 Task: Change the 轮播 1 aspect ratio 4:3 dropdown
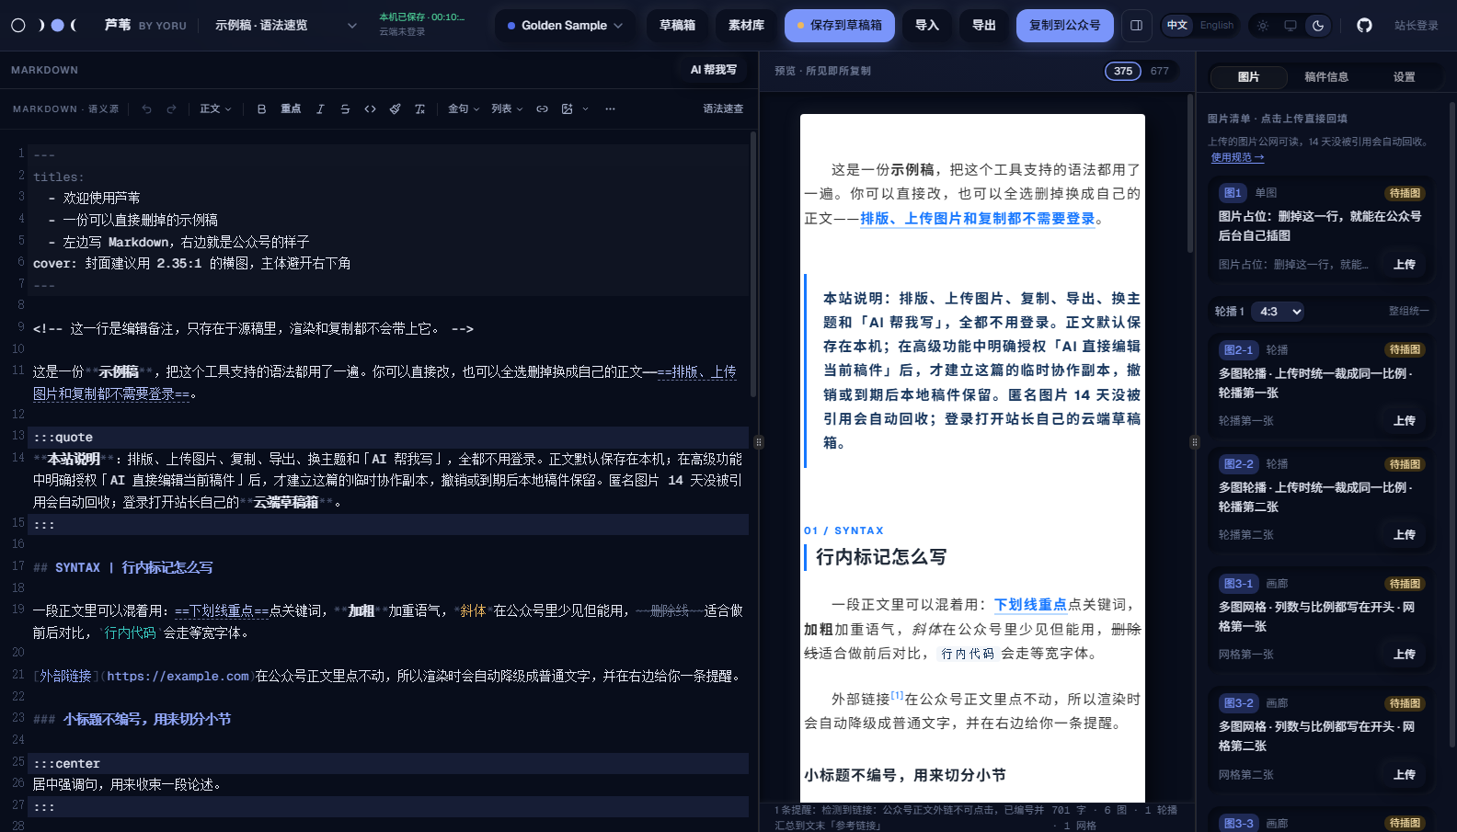point(1279,312)
